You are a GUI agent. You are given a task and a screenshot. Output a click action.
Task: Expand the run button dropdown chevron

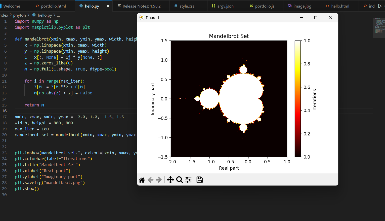tap(384, 6)
